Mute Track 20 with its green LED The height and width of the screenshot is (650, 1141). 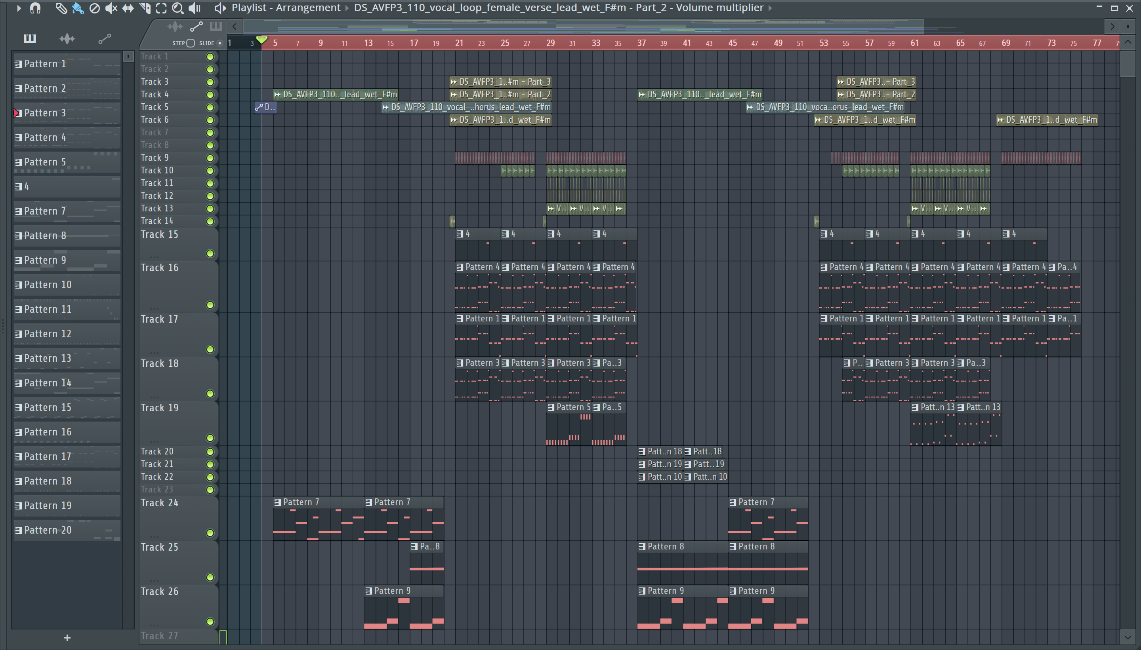pyautogui.click(x=210, y=452)
